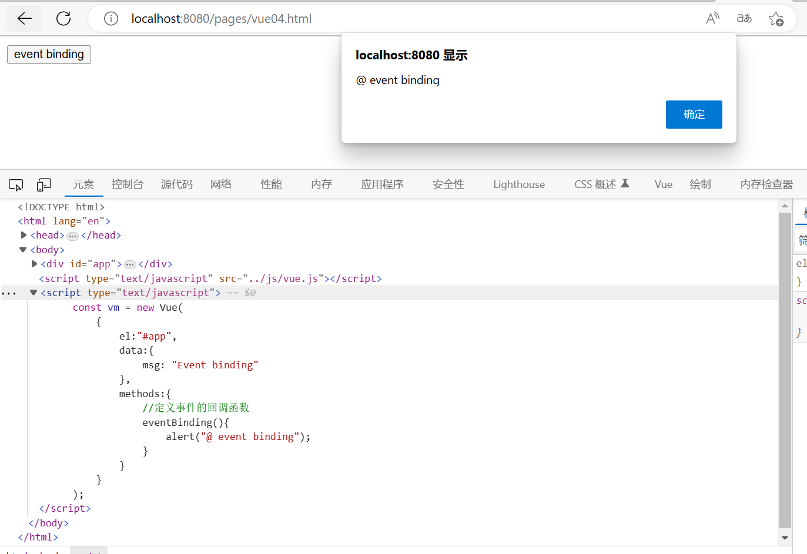The height and width of the screenshot is (554, 807).
Task: Reload the page with refresh icon
Action: coord(63,19)
